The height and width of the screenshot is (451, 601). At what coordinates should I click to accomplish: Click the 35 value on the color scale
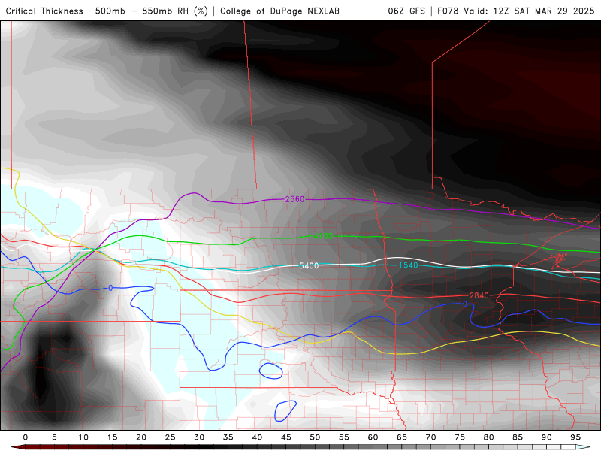228,437
